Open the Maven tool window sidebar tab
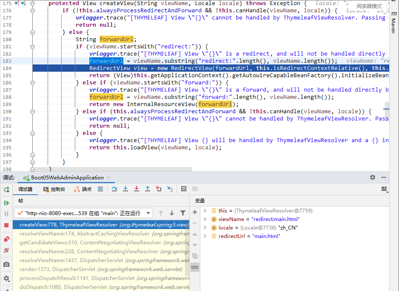 point(393,22)
